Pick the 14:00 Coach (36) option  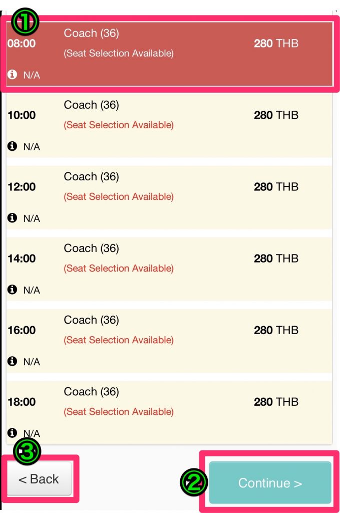point(169,269)
